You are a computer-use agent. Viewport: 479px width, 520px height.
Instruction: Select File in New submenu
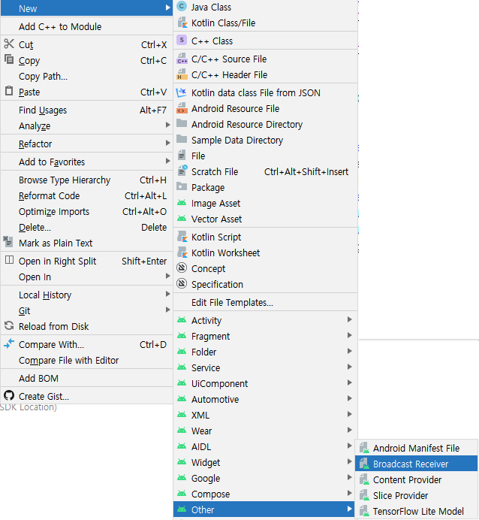pos(265,156)
